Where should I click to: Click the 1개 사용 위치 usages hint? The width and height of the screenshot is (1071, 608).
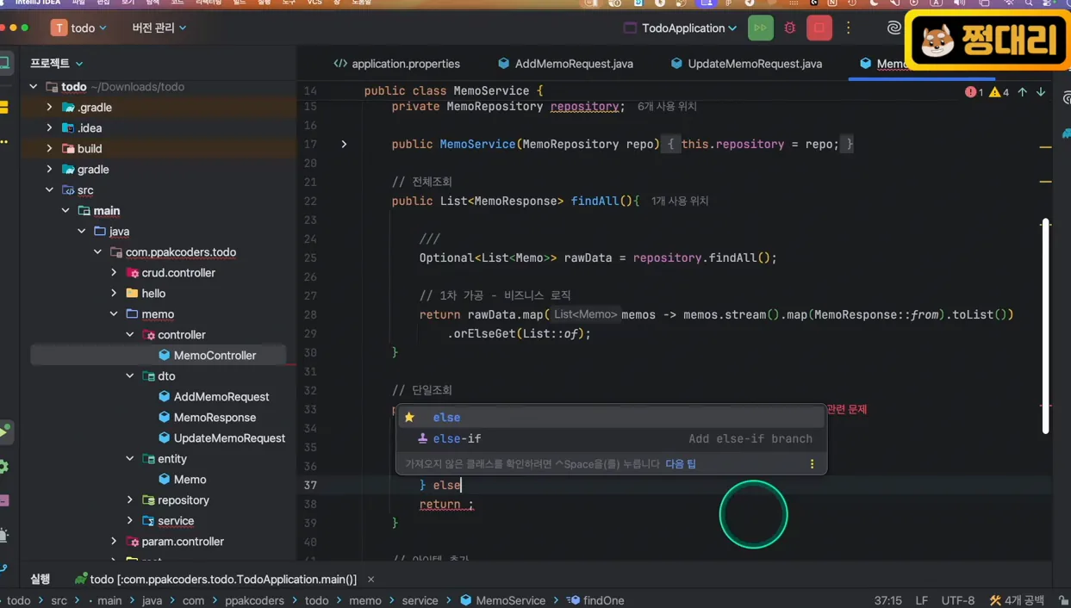click(x=680, y=202)
